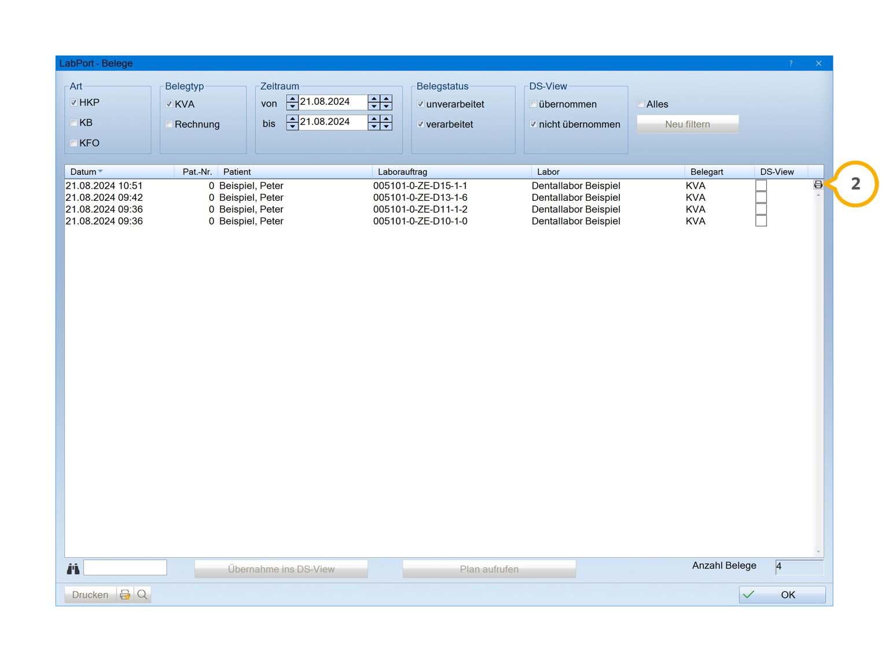This screenshot has width=889, height=662.
Task: Decrease day with left stepper of bis date
Action: click(x=292, y=127)
